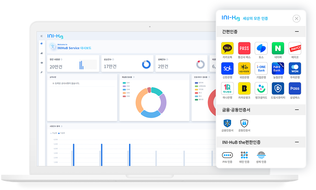Select the Samsung Pass (삼성패스) icon

tap(295, 88)
